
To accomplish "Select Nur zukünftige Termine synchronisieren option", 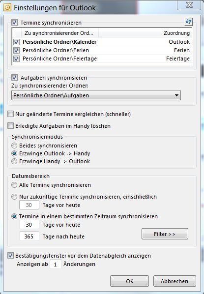I will [14, 197].
